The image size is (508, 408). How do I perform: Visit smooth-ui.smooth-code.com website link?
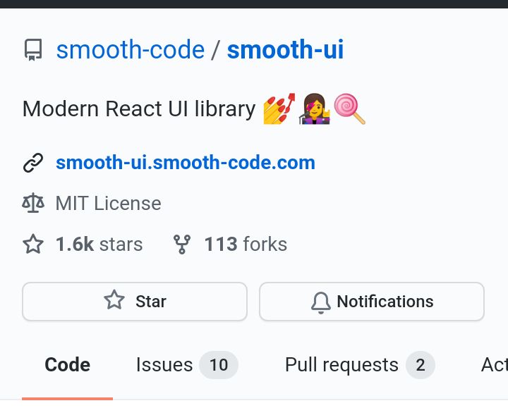[186, 162]
